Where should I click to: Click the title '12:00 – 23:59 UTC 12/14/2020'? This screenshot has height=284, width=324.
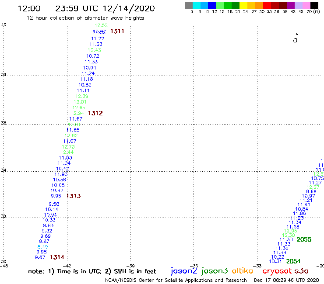86,8
